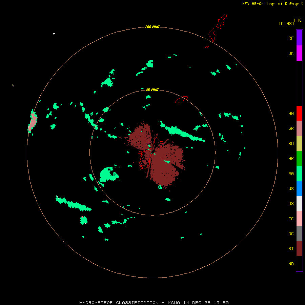Click the '100 NMI' range ring label
This screenshot has height=305, width=305.
152,27
